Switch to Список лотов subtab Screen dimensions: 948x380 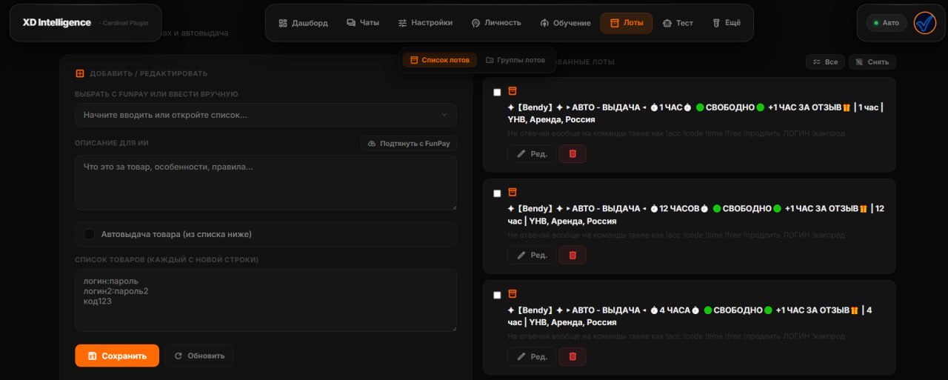pos(440,60)
